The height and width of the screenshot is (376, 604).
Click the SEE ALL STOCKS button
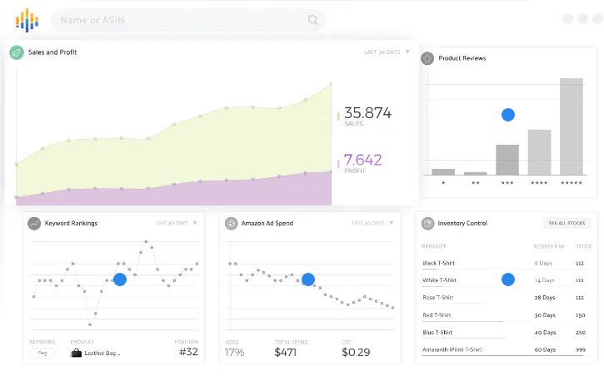567,223
